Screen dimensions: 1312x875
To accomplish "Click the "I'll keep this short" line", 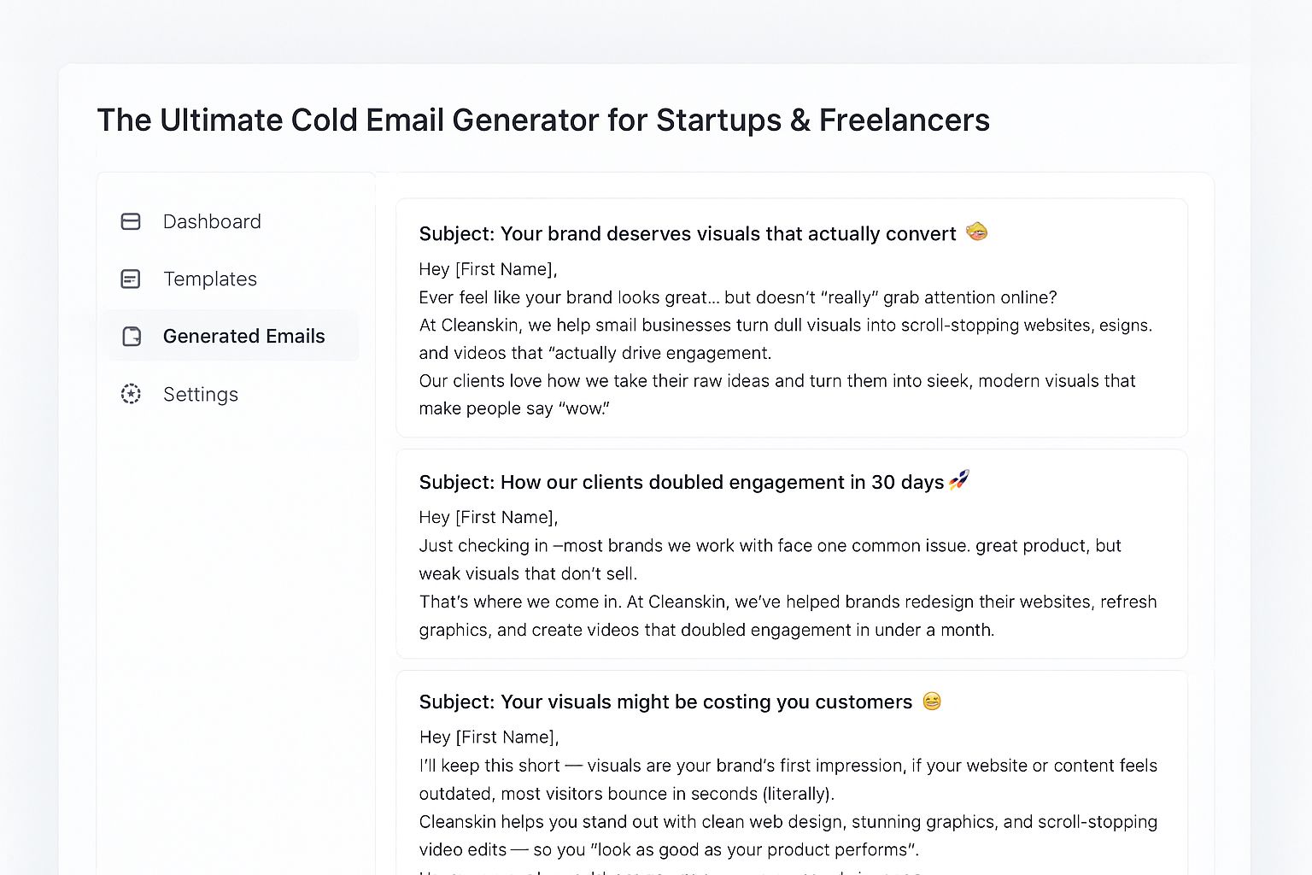I will click(x=788, y=766).
